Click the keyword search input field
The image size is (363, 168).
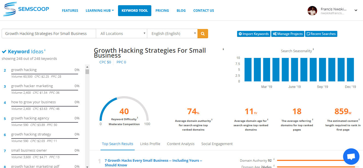(49, 34)
